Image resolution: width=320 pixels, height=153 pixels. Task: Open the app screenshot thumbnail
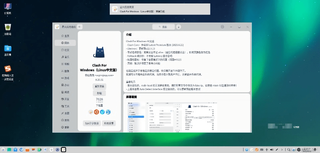172,117
